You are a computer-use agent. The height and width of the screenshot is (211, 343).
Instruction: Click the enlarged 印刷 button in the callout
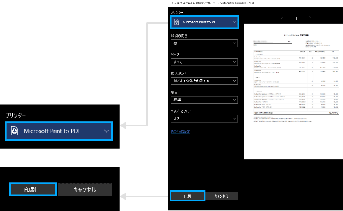tap(33, 190)
